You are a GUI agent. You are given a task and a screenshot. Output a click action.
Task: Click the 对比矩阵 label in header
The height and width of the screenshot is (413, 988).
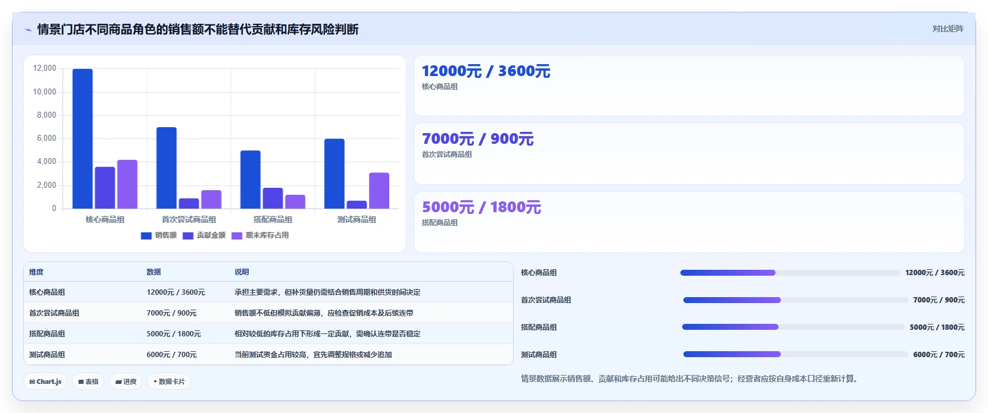[x=948, y=29]
